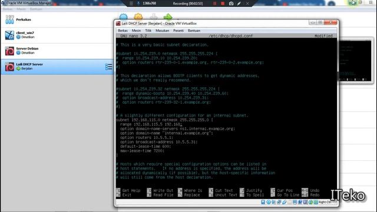Open Mesin menu in the VM window
Screen dimensions: 377x212
[x=136, y=31]
